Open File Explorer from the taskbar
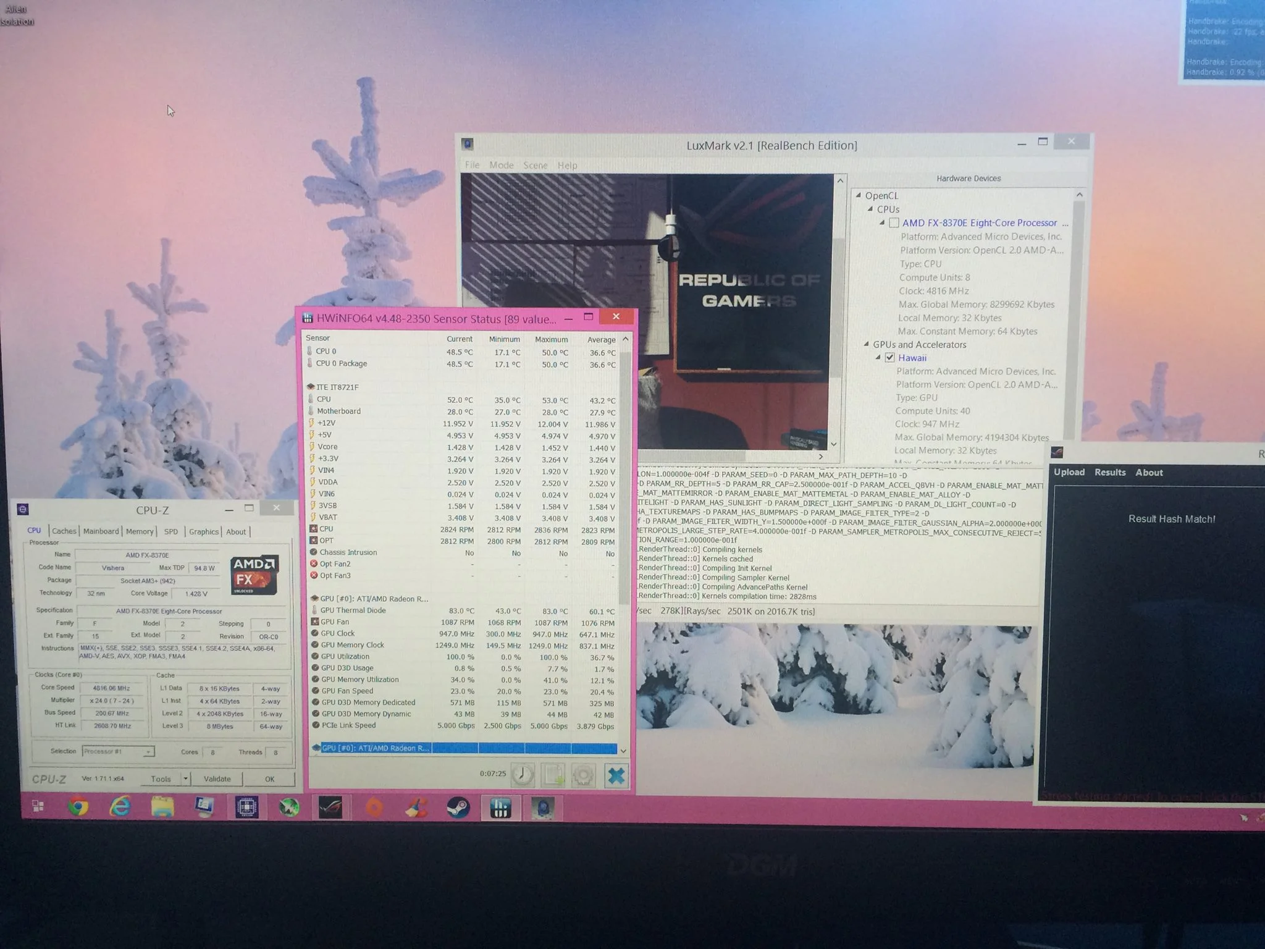 [162, 807]
